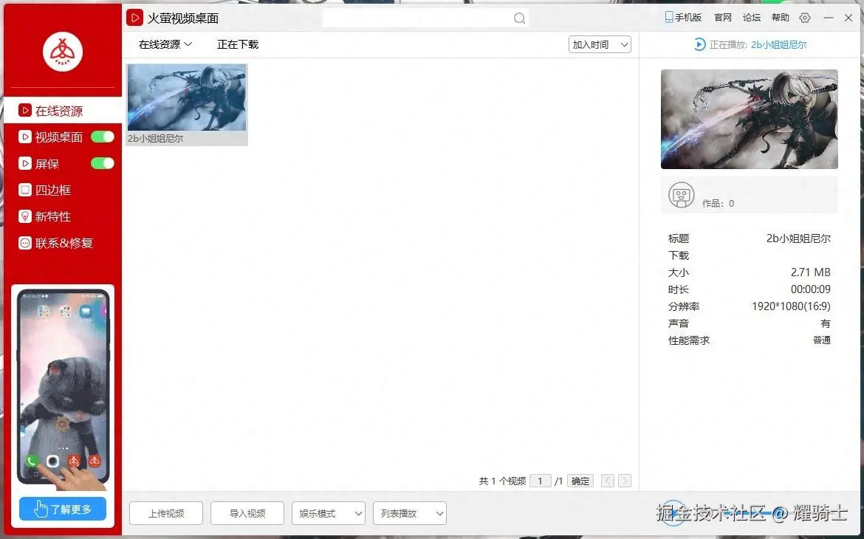Click the 00:00:09 duration value
Screen dimensions: 864x539
[811, 289]
